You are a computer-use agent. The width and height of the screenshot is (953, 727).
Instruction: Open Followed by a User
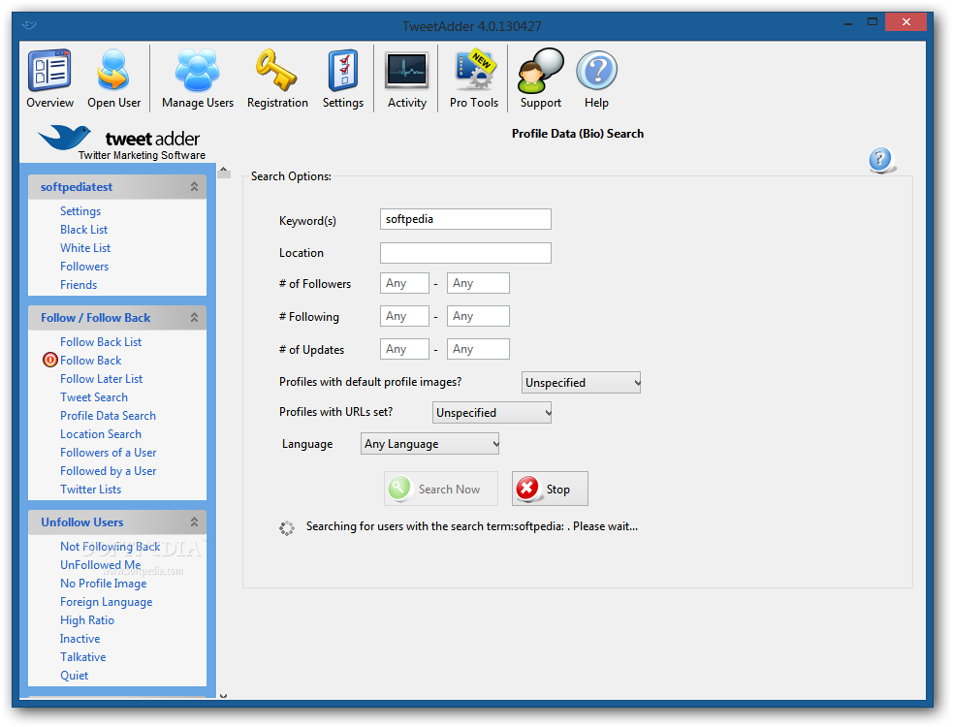109,470
